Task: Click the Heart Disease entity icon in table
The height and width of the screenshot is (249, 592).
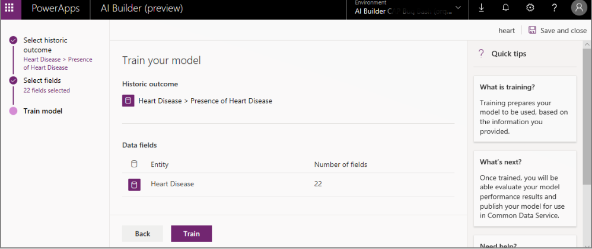Action: [134, 185]
